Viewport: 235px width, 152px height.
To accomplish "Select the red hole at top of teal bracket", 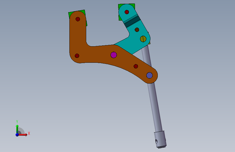I will pos(127,12).
